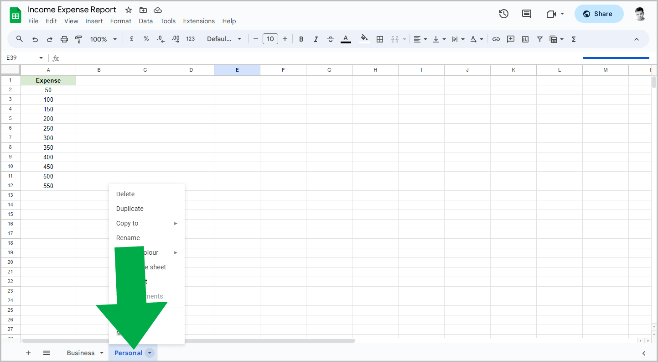Increase font size
Image resolution: width=658 pixels, height=362 pixels.
(x=285, y=39)
